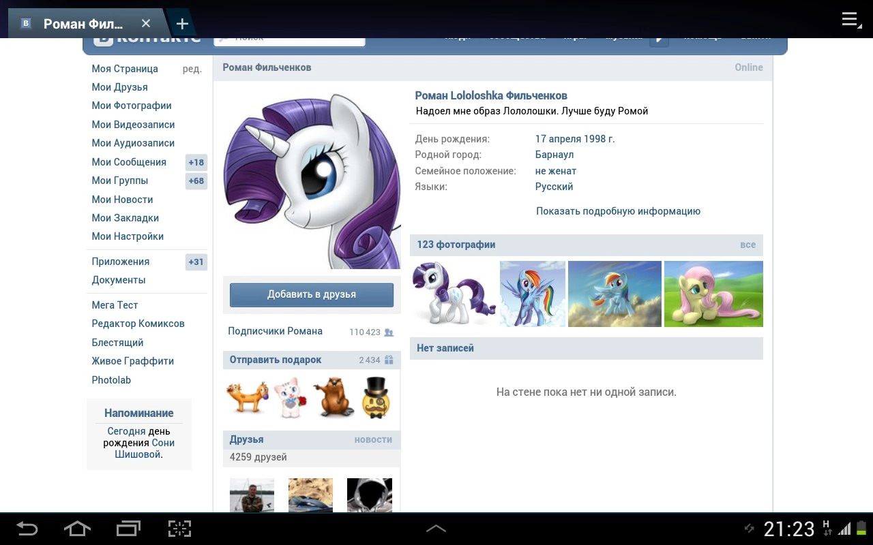Click the новости link in Друзья
This screenshot has height=545, width=873.
(373, 440)
